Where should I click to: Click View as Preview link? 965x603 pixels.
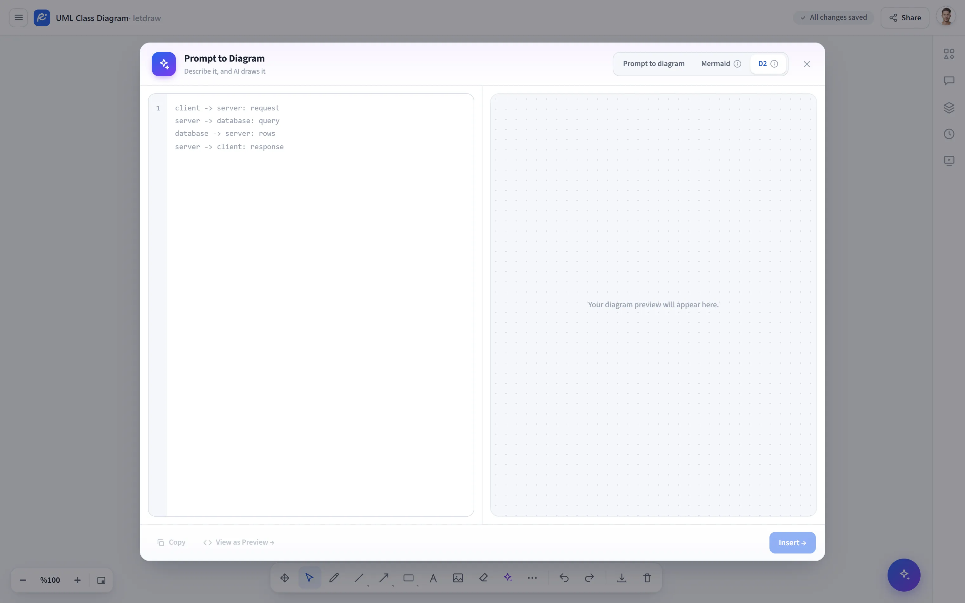[239, 542]
